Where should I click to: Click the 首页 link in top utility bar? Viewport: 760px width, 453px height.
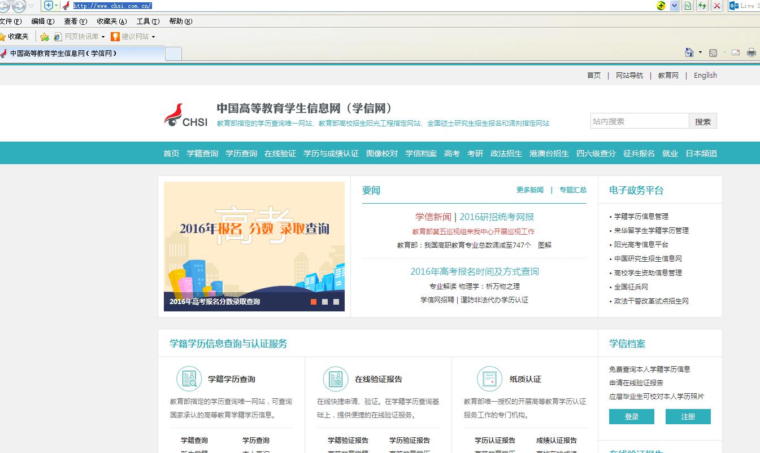[x=594, y=76]
